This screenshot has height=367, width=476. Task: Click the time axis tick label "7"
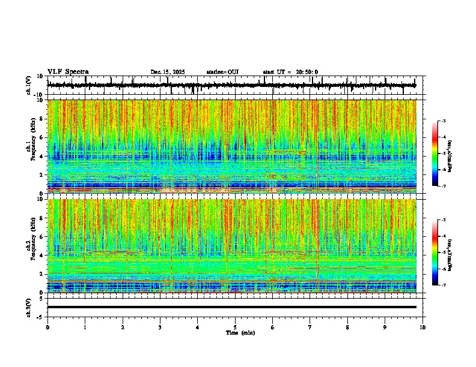coord(310,327)
